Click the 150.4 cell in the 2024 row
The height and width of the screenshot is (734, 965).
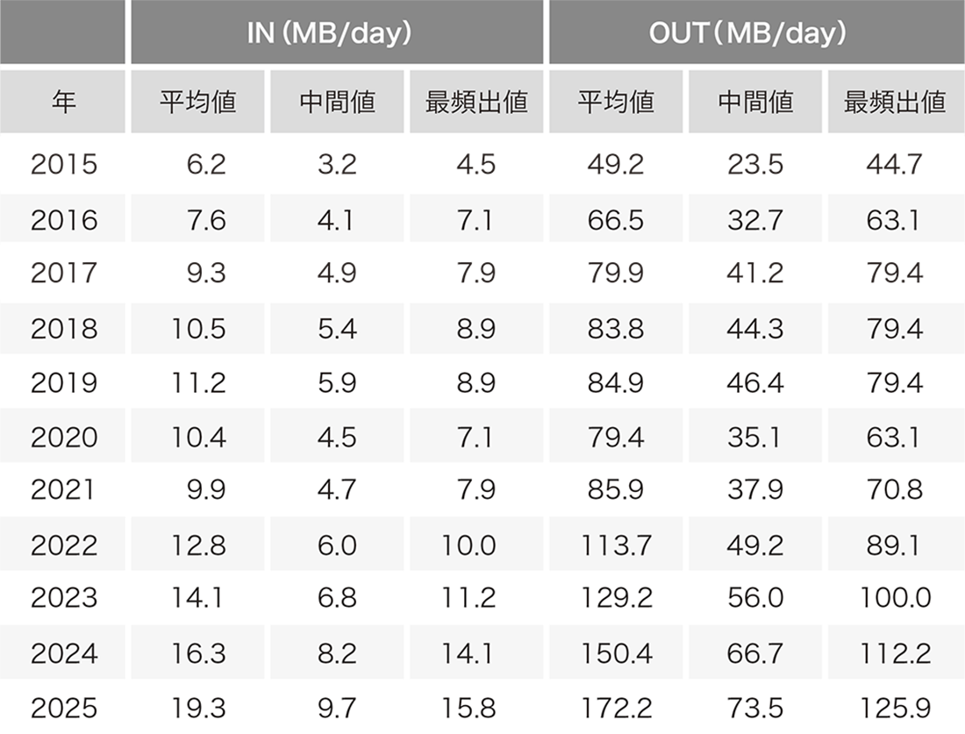coord(616,653)
